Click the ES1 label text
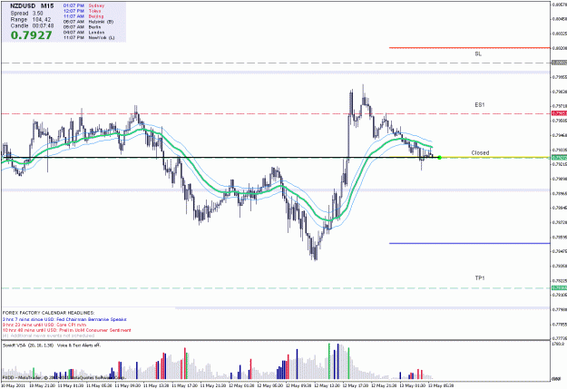 click(x=480, y=105)
